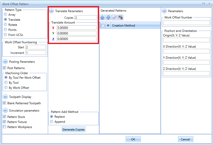Click the X translate amount field
213x145 pixels.
click(77, 28)
